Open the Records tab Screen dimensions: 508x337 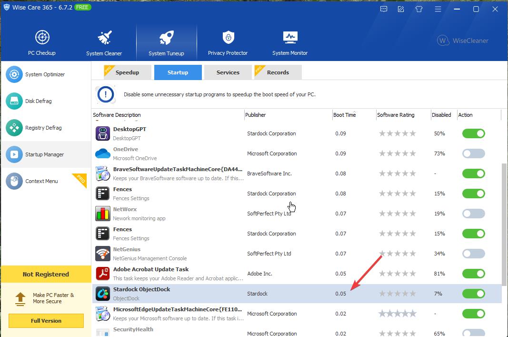pos(278,72)
